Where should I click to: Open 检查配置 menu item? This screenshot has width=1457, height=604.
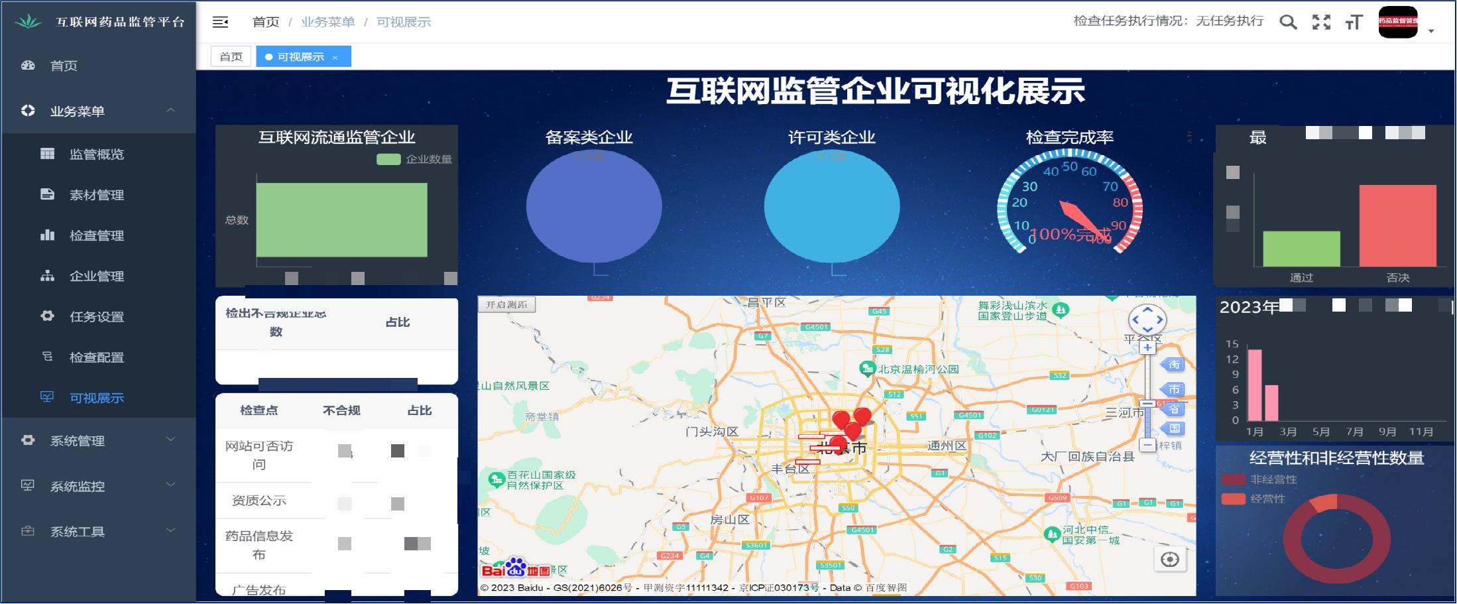coord(98,357)
